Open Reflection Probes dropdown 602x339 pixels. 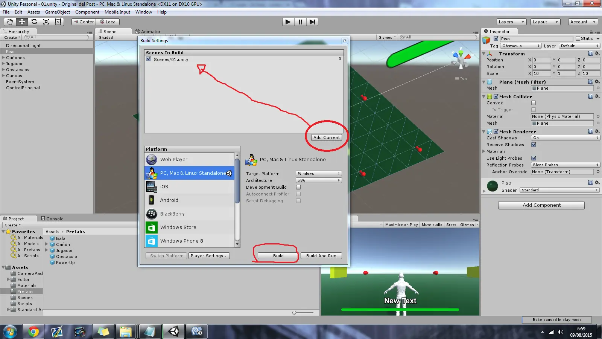pyautogui.click(x=565, y=165)
